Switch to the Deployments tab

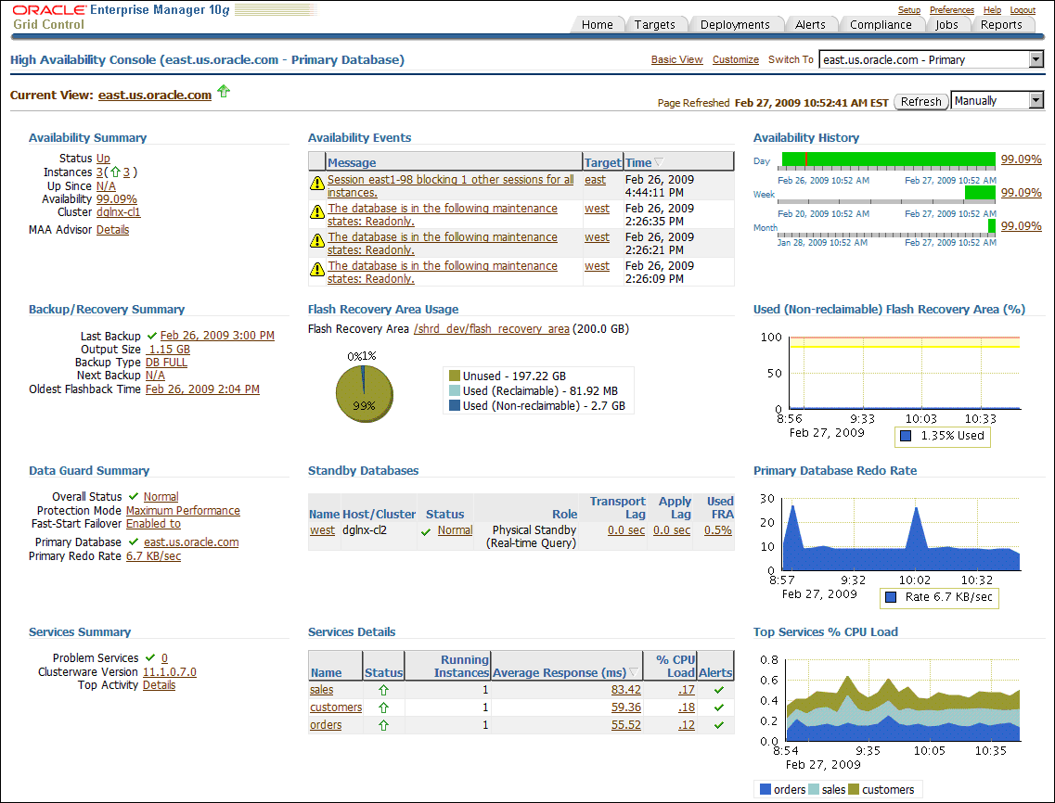[735, 25]
